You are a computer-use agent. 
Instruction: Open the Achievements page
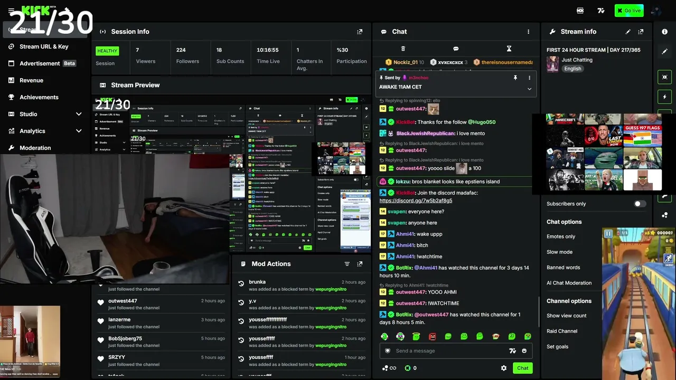point(44,97)
